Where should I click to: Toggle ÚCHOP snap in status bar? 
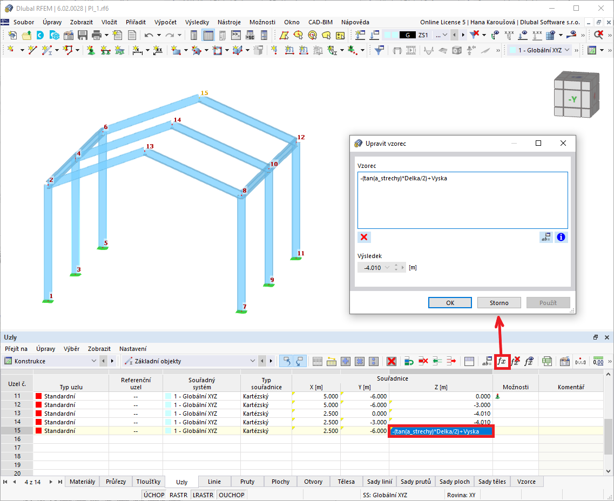point(154,495)
